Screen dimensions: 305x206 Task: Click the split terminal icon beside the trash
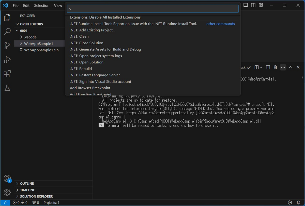268,67
